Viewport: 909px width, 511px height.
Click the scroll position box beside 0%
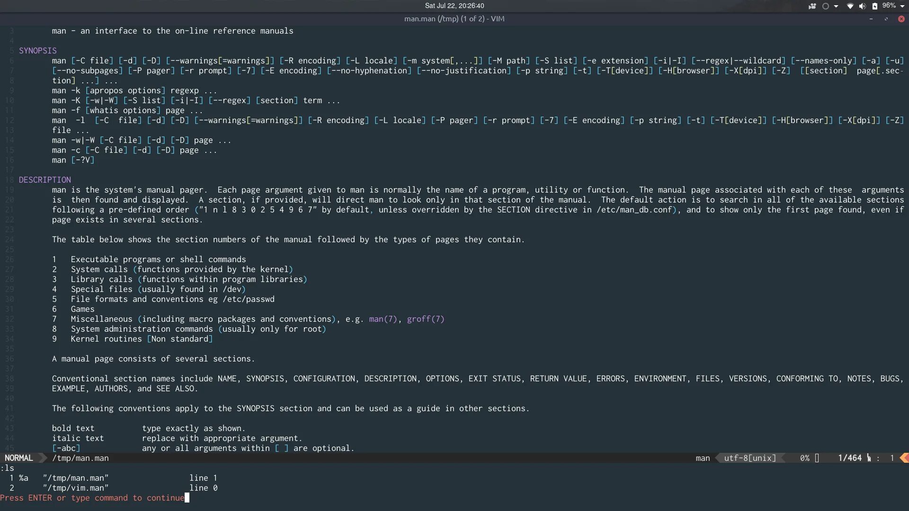(817, 458)
